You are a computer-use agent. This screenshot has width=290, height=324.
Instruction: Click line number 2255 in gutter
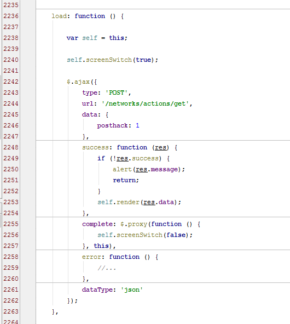coord(11,224)
